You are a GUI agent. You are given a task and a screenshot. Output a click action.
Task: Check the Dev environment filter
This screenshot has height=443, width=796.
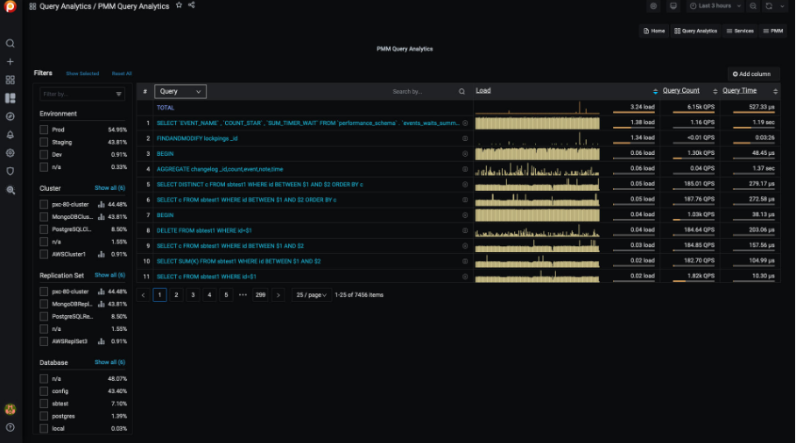coord(44,155)
